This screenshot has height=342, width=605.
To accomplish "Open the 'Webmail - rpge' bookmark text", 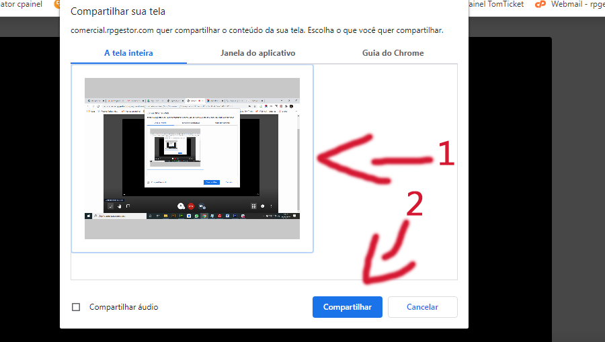I will tap(577, 4).
